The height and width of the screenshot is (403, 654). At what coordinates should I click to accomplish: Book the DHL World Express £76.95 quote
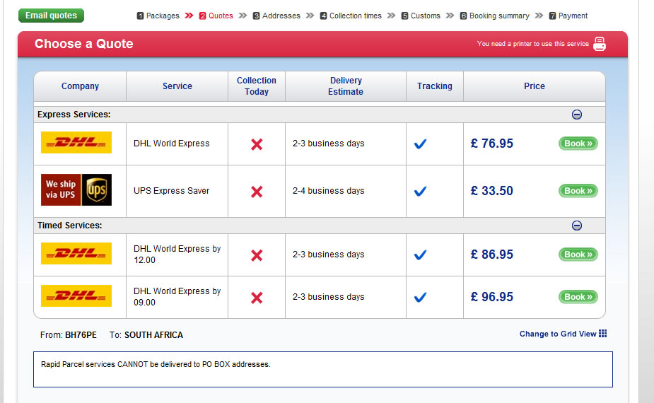pos(578,144)
